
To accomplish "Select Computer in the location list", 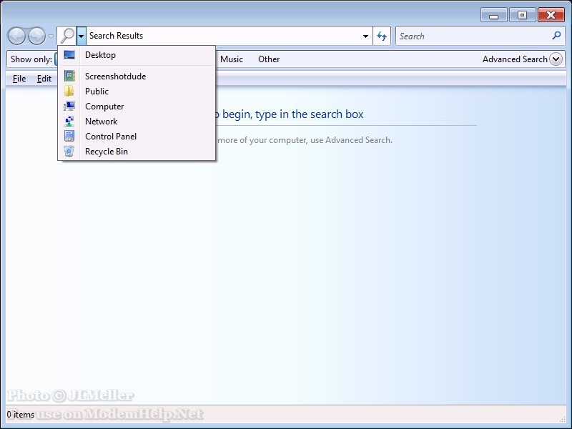I will [x=137, y=106].
